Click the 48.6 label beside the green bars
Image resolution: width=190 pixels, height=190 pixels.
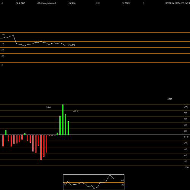[76, 111]
